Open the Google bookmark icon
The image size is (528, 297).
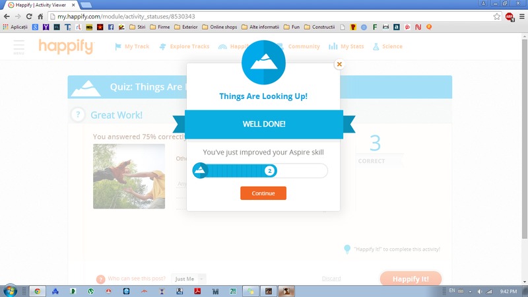click(x=35, y=27)
